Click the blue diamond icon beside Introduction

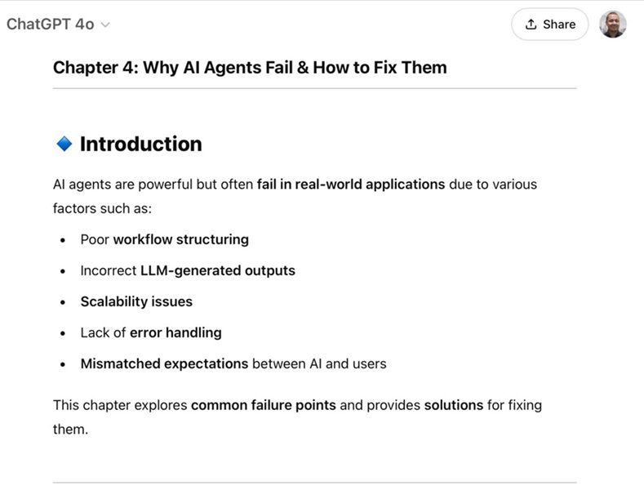pos(64,144)
